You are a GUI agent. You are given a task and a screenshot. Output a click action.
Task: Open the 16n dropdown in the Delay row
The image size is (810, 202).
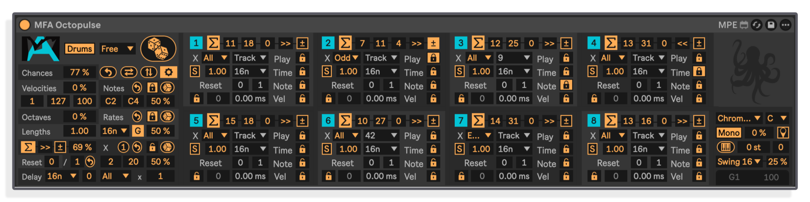[62, 176]
